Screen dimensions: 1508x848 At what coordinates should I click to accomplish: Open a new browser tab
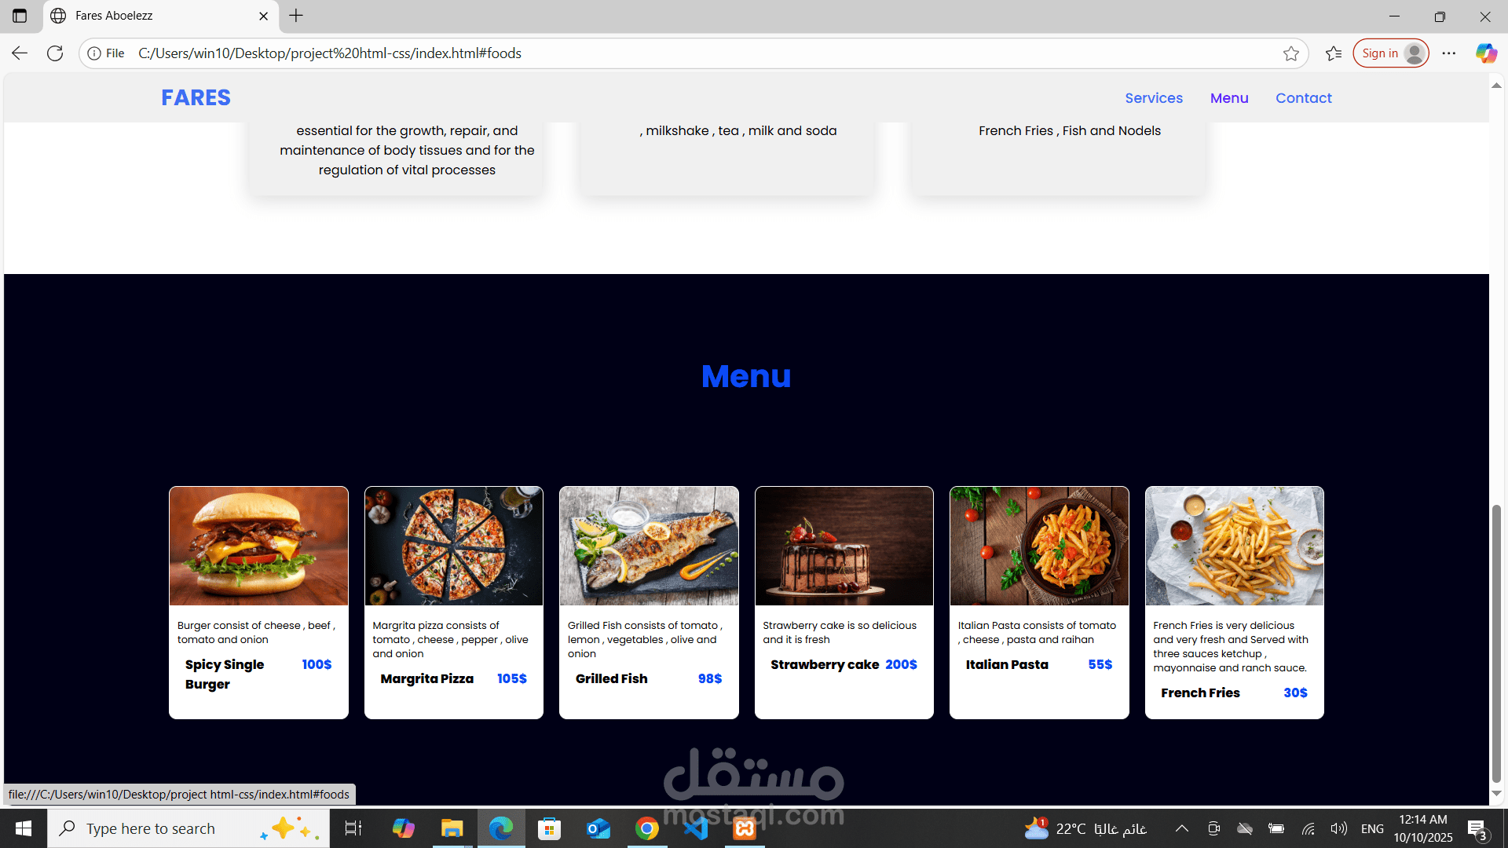pyautogui.click(x=296, y=16)
